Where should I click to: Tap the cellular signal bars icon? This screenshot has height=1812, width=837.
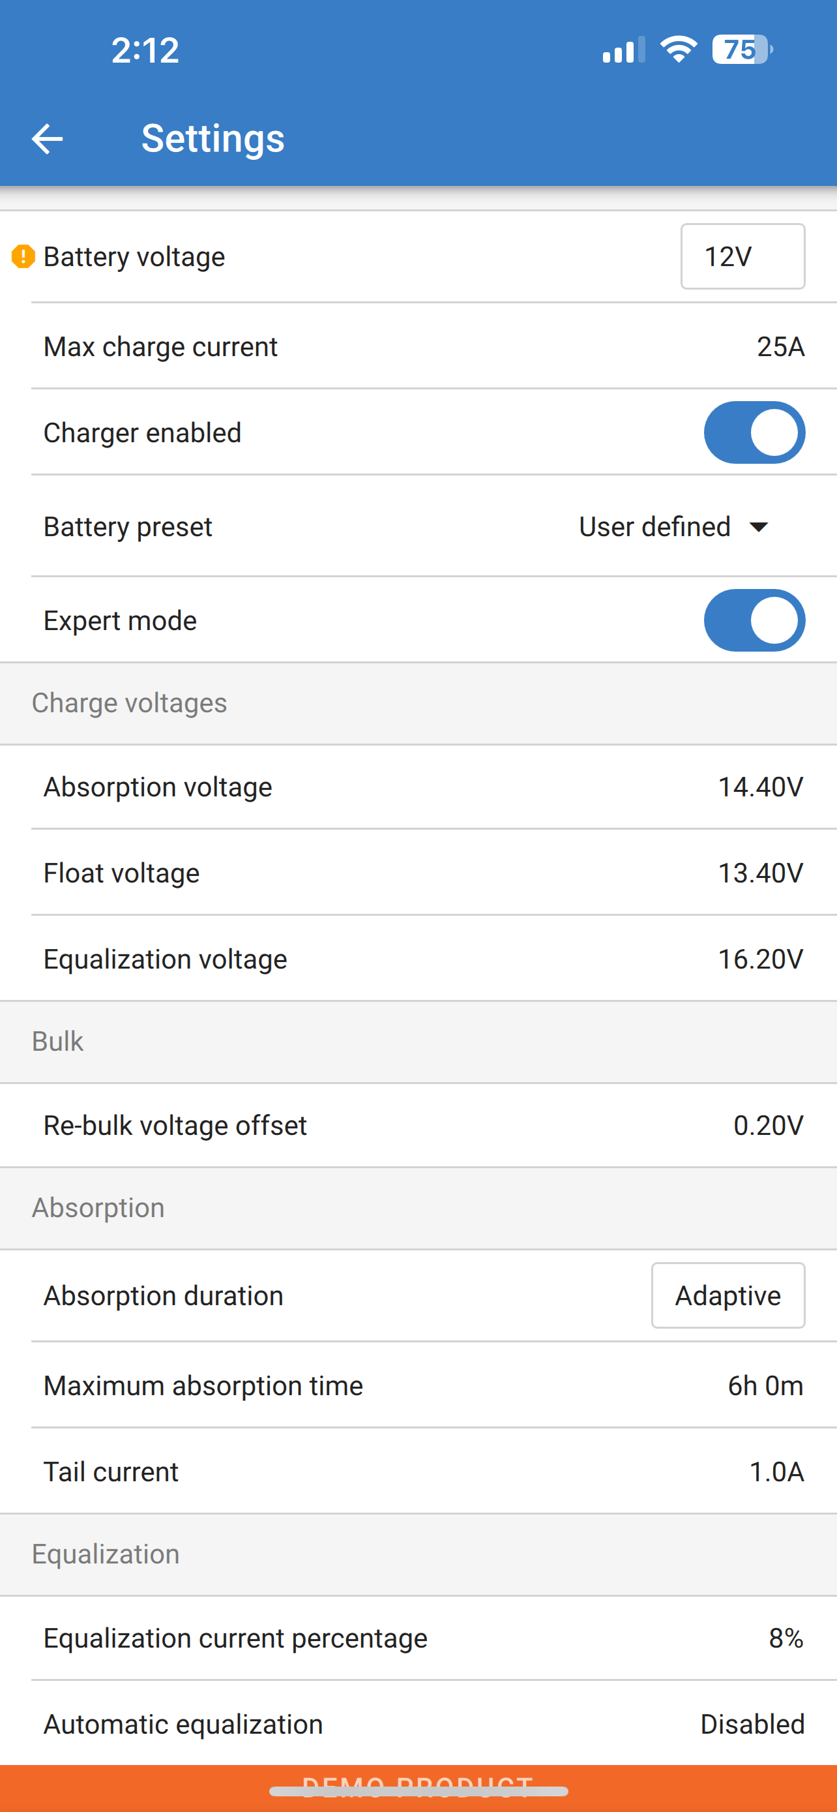point(623,51)
